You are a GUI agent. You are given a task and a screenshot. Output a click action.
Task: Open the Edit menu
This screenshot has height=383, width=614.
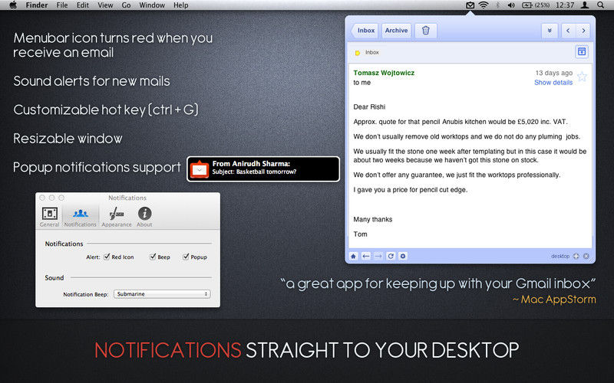tap(82, 5)
